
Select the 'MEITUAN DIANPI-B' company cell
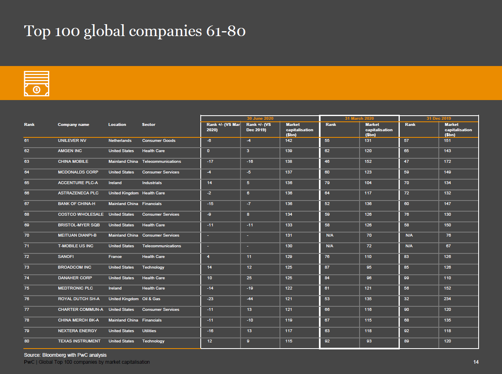tap(77, 235)
